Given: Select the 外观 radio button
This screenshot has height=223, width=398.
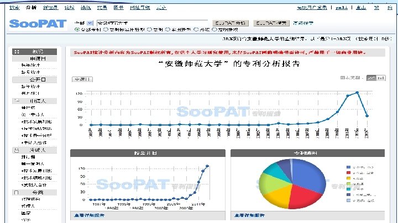Looking at the screenshot, I should [196, 30].
